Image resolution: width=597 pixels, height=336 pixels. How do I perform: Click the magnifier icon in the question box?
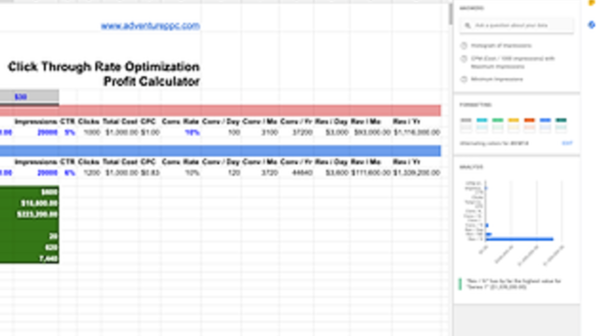(466, 26)
